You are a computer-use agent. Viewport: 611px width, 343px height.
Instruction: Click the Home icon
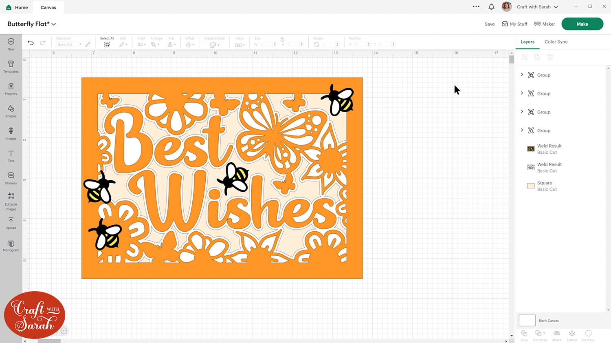(9, 7)
